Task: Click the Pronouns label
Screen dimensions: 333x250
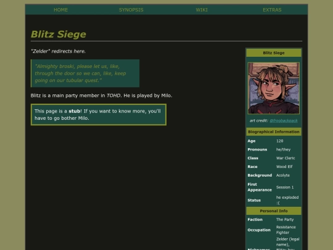Action: [x=257, y=149]
